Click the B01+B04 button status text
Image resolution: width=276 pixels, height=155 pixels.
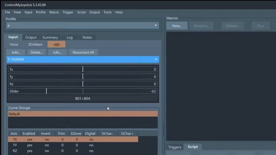click(x=82, y=99)
